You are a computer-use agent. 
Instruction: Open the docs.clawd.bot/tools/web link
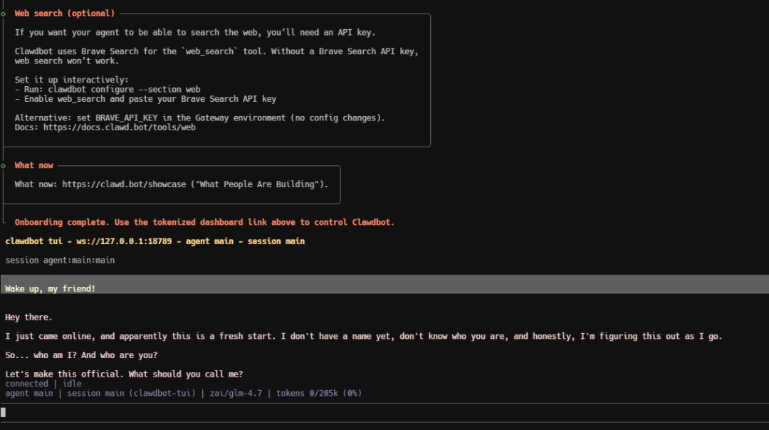(x=119, y=127)
